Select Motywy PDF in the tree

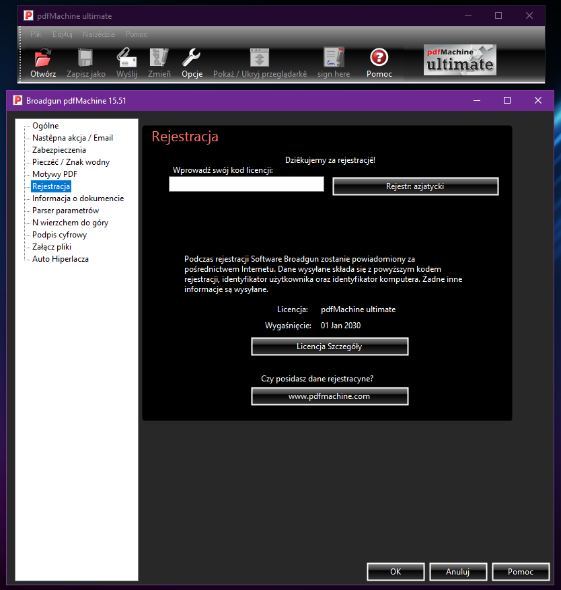coord(54,174)
